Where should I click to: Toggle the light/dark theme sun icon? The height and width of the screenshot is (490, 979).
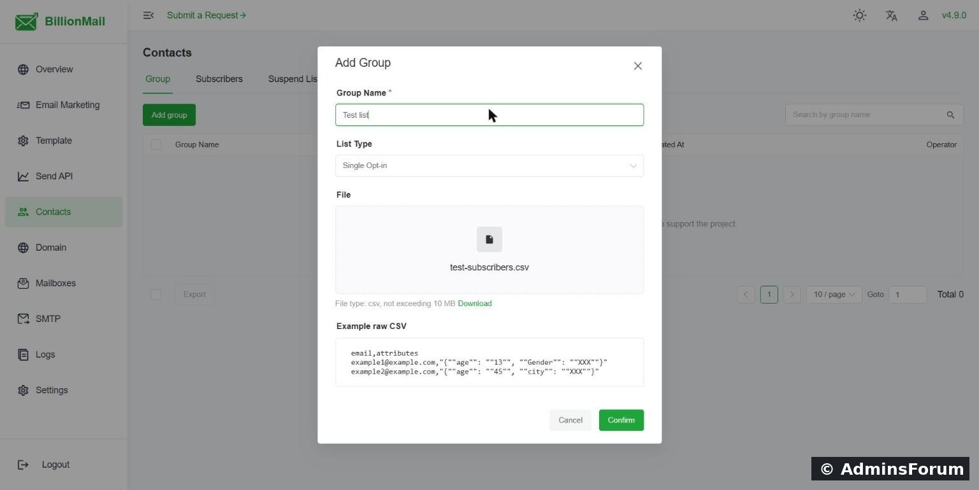[860, 15]
